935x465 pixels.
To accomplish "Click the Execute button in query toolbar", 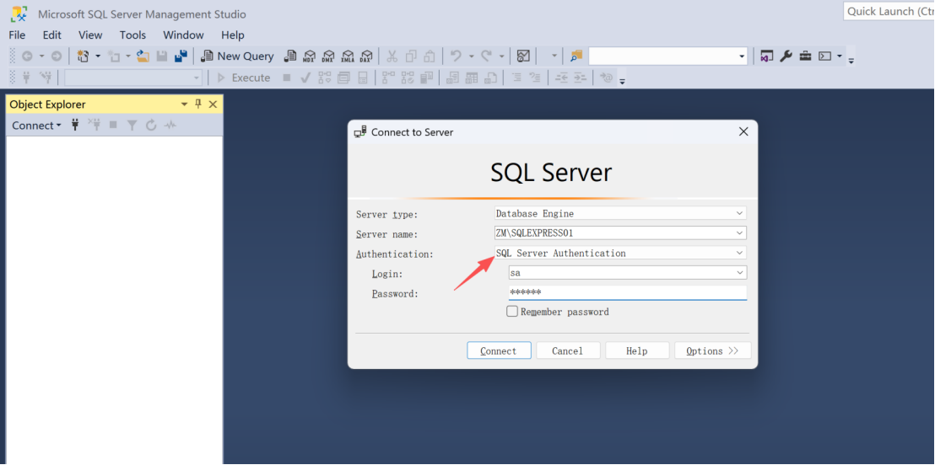I will click(x=244, y=77).
